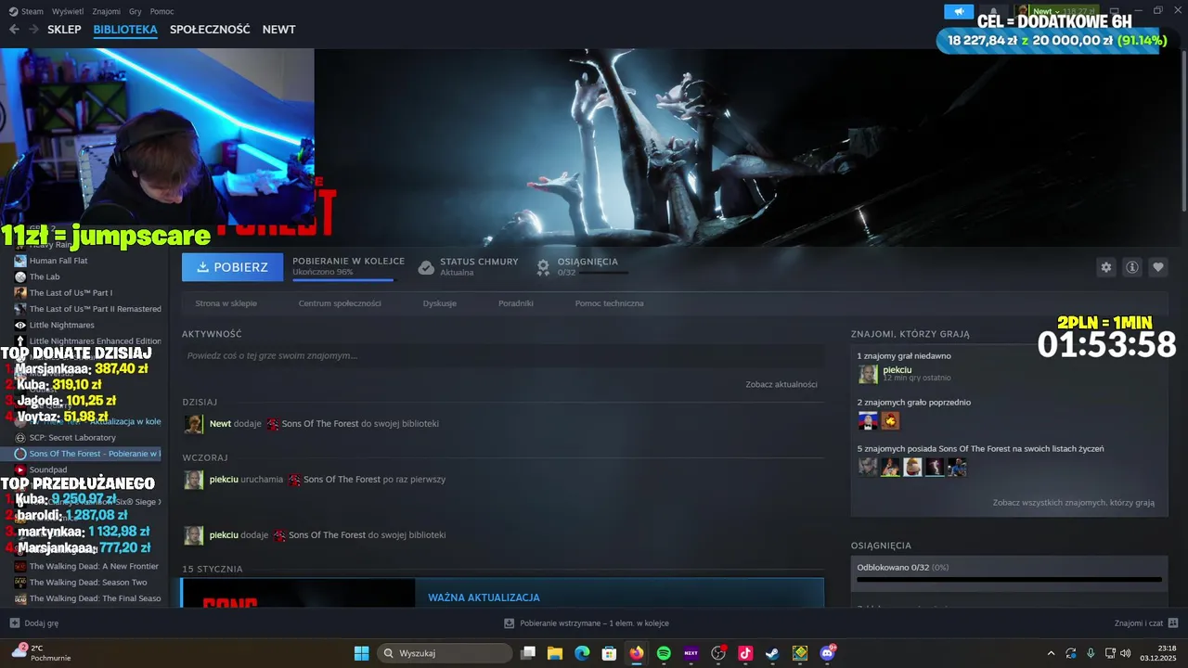Open Discord from the taskbar

(x=827, y=653)
